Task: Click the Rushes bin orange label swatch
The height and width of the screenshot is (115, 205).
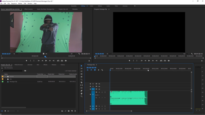Action: click(x=3, y=76)
